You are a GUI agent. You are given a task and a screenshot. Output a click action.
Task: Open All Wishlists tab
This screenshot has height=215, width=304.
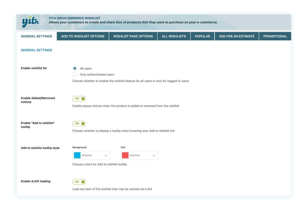click(x=174, y=36)
